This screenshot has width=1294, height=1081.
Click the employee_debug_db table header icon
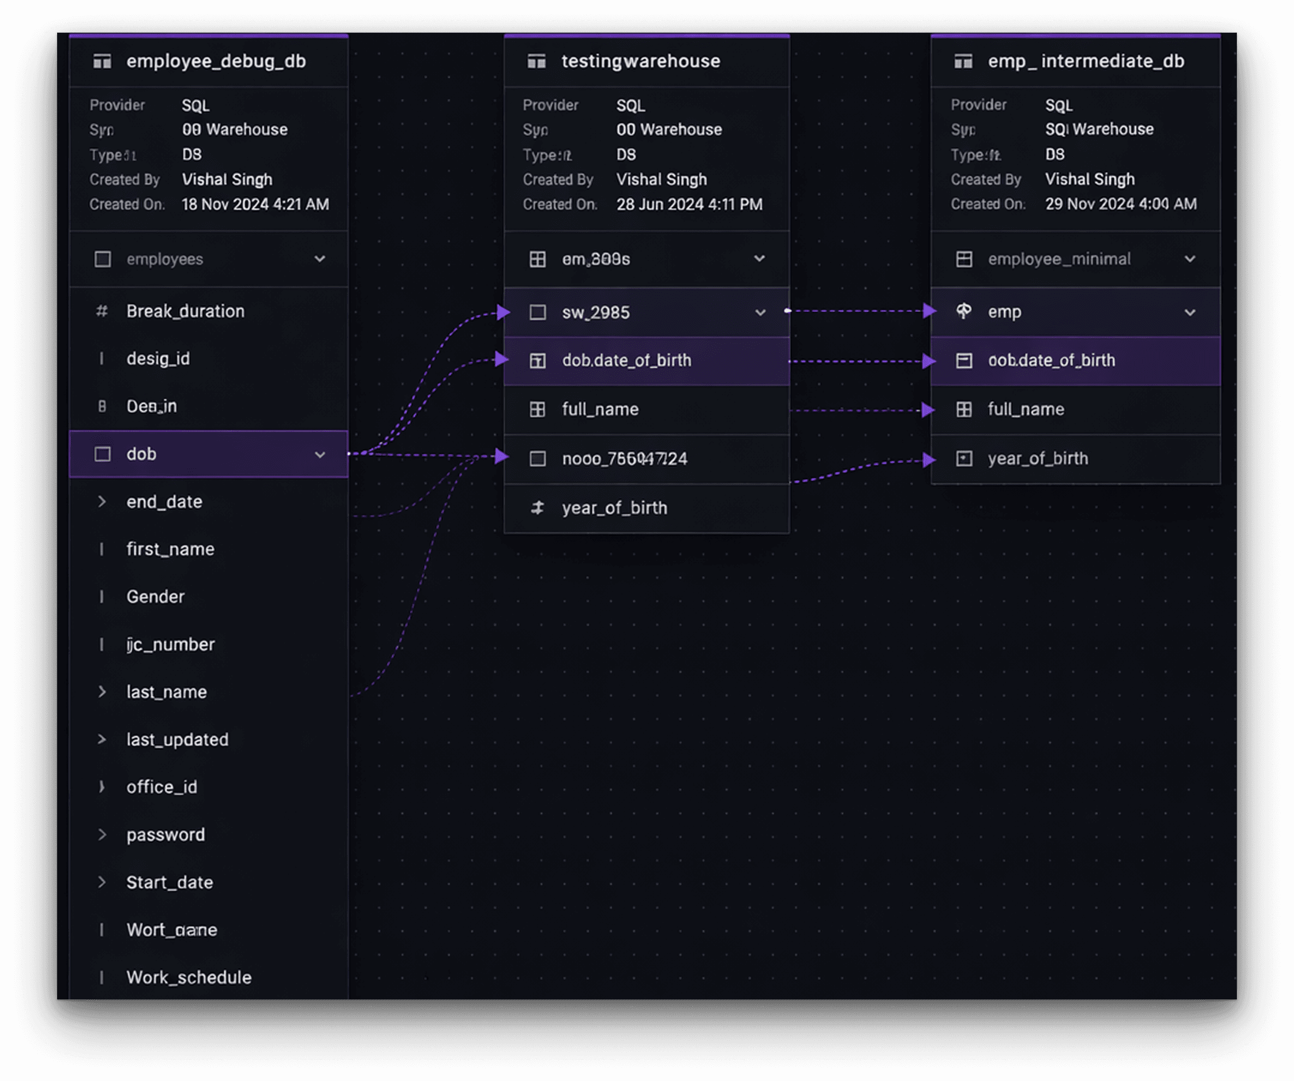click(102, 62)
